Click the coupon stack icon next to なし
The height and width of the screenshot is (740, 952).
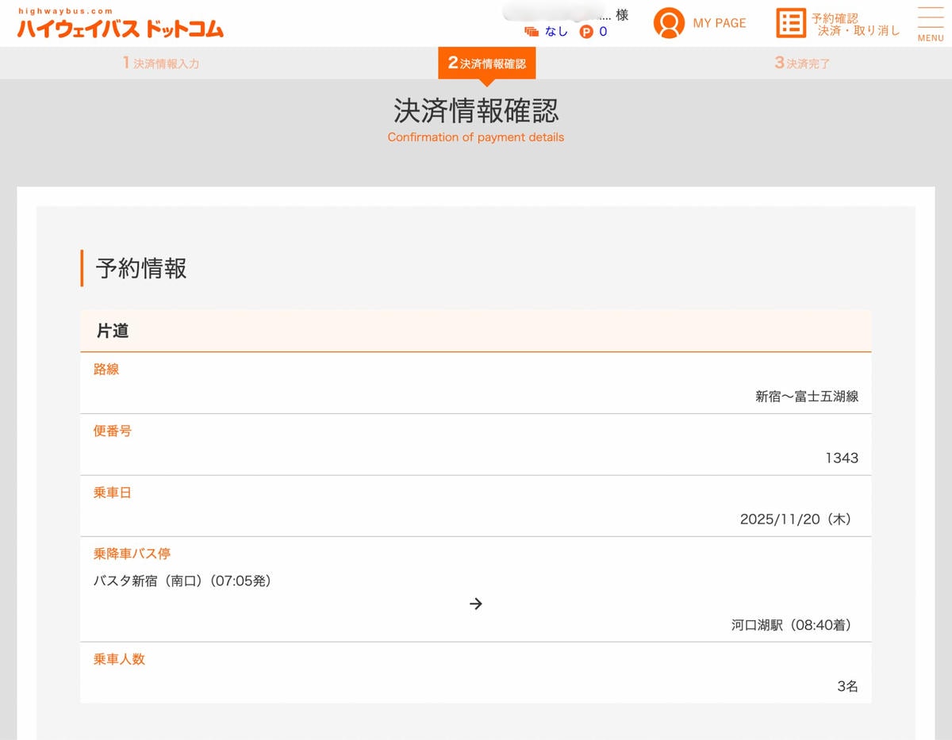tap(532, 32)
